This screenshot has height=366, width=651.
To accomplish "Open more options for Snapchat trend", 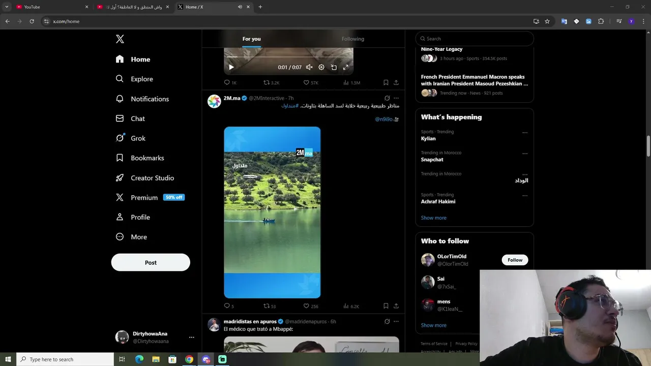I will (x=525, y=154).
